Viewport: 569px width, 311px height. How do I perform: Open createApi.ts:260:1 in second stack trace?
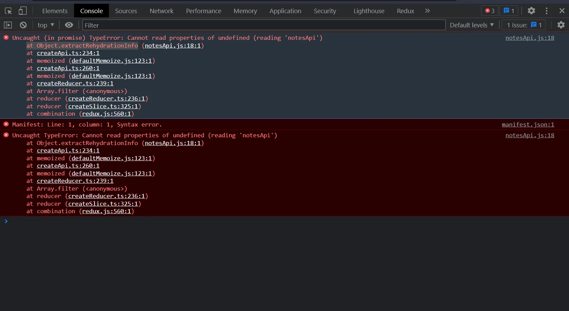(68, 166)
